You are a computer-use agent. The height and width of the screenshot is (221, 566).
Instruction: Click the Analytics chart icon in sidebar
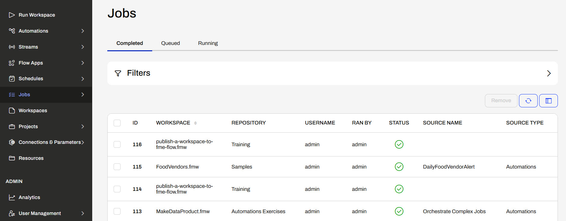pyautogui.click(x=12, y=197)
